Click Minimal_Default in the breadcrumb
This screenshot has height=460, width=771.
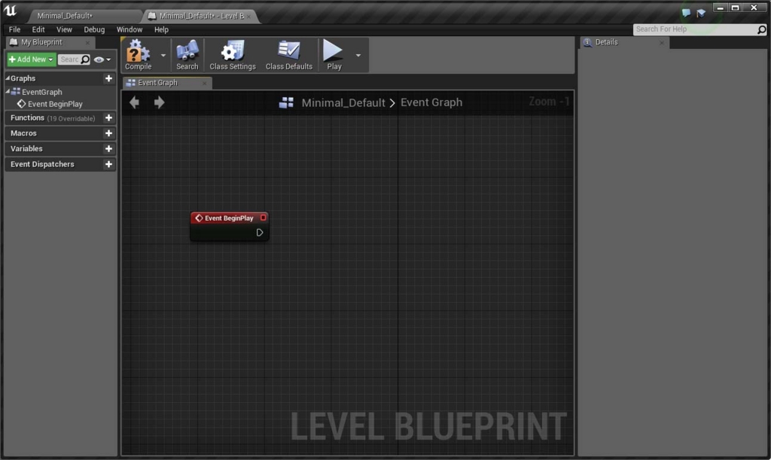pos(343,102)
